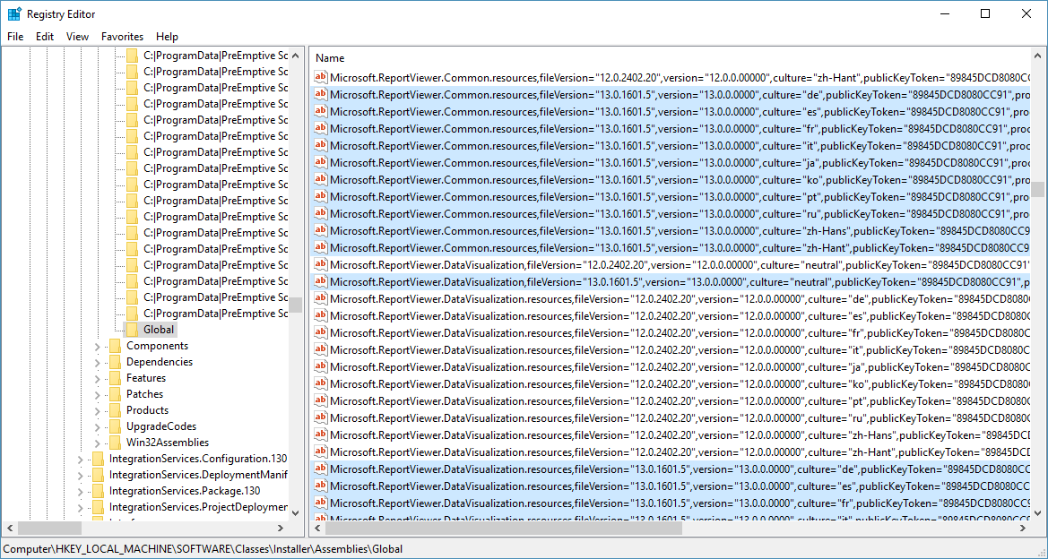Click the UpgradeCodes folder icon
Viewport: 1048px width, 559px height.
[x=115, y=426]
